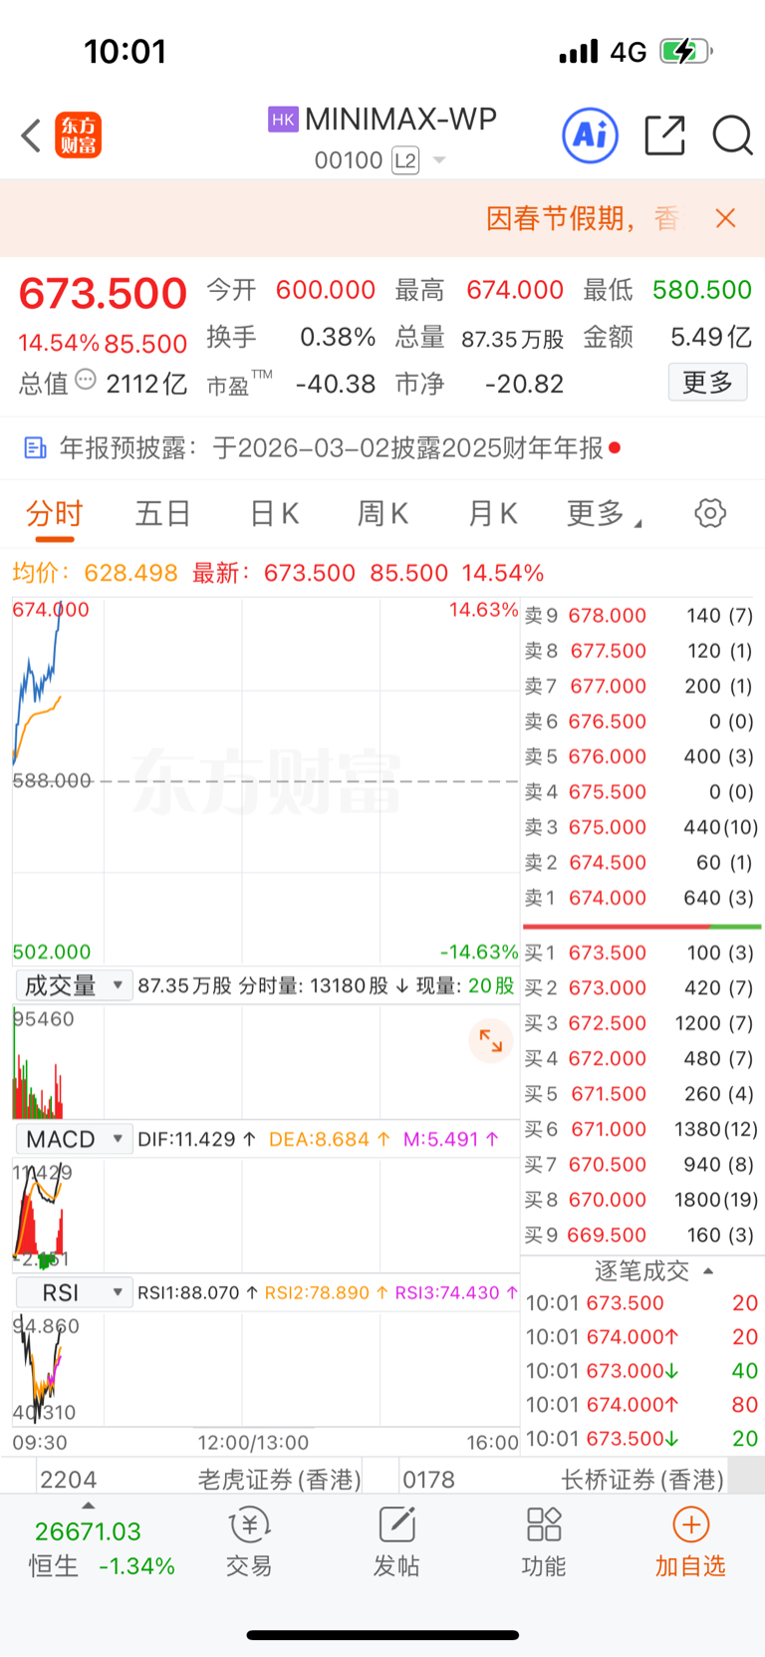765x1657 pixels.
Task: Expand the 更多 chart period menu
Action: 605,514
